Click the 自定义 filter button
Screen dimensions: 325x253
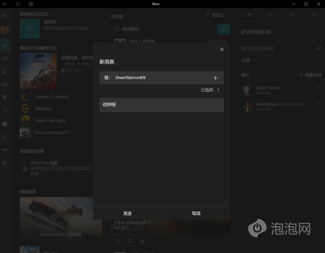pos(215,15)
